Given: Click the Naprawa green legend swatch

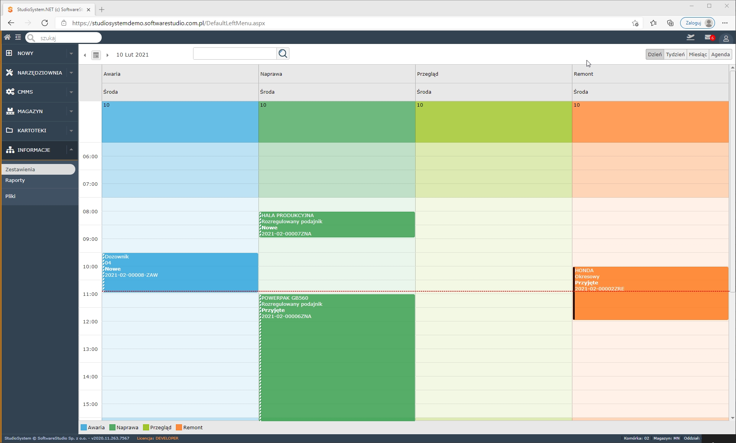Looking at the screenshot, I should [112, 427].
